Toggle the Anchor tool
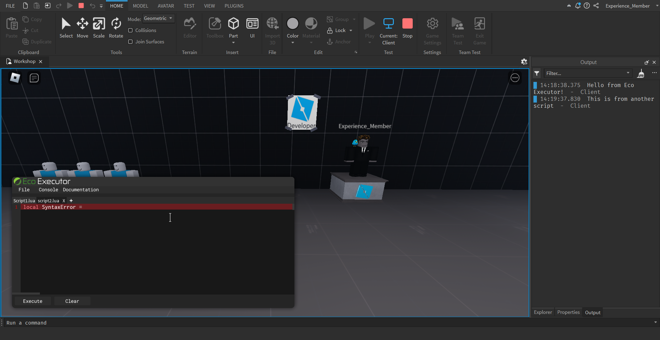This screenshot has width=660, height=340. click(339, 42)
